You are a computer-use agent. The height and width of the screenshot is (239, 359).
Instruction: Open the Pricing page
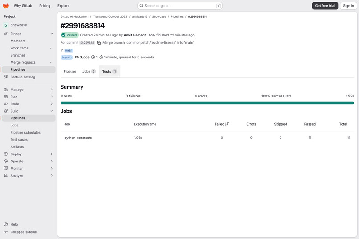[45, 6]
